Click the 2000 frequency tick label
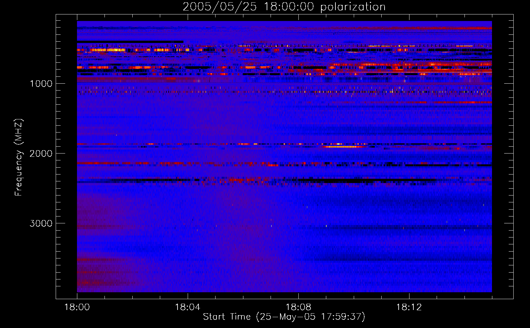Image resolution: width=530 pixels, height=328 pixels. point(41,154)
